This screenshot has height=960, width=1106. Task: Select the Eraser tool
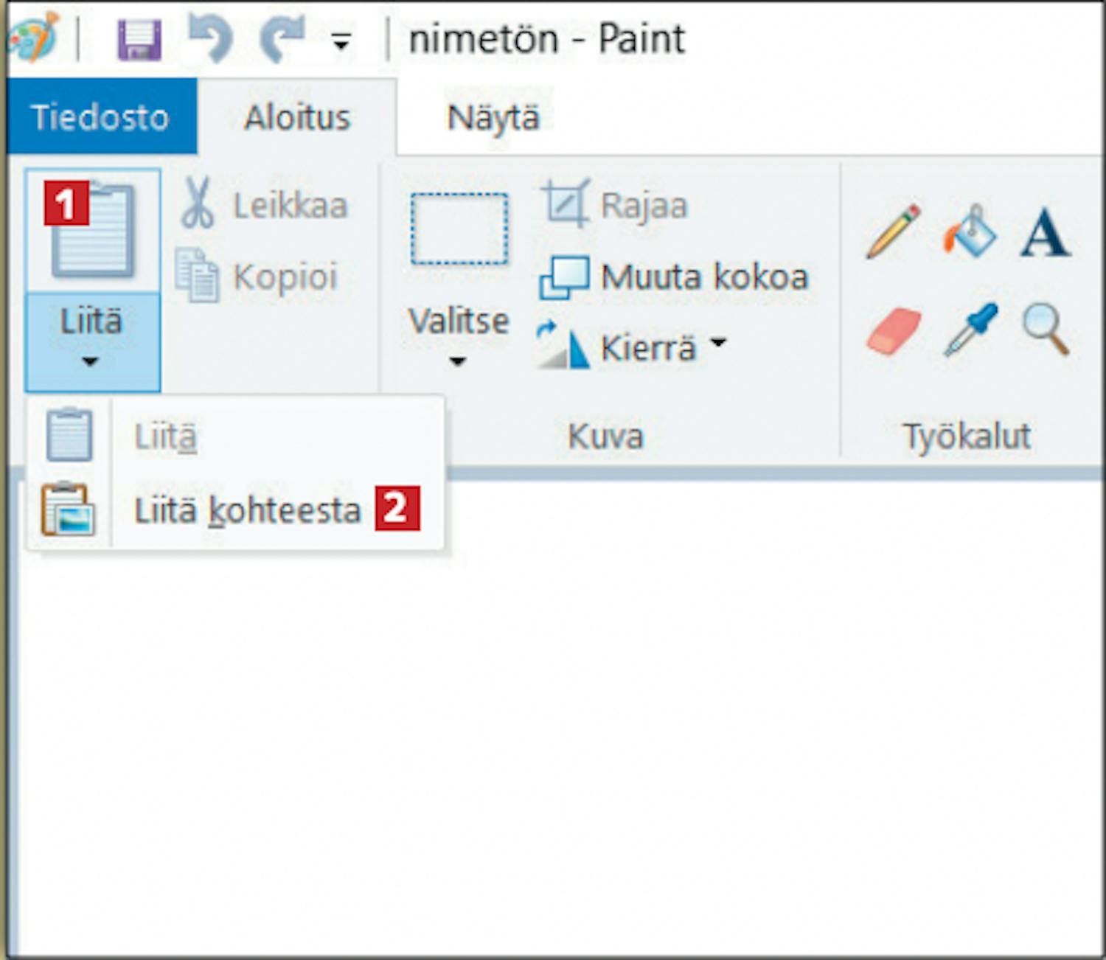[894, 330]
